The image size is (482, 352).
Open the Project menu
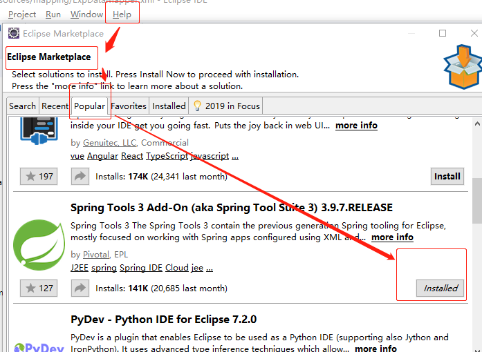[x=22, y=14]
